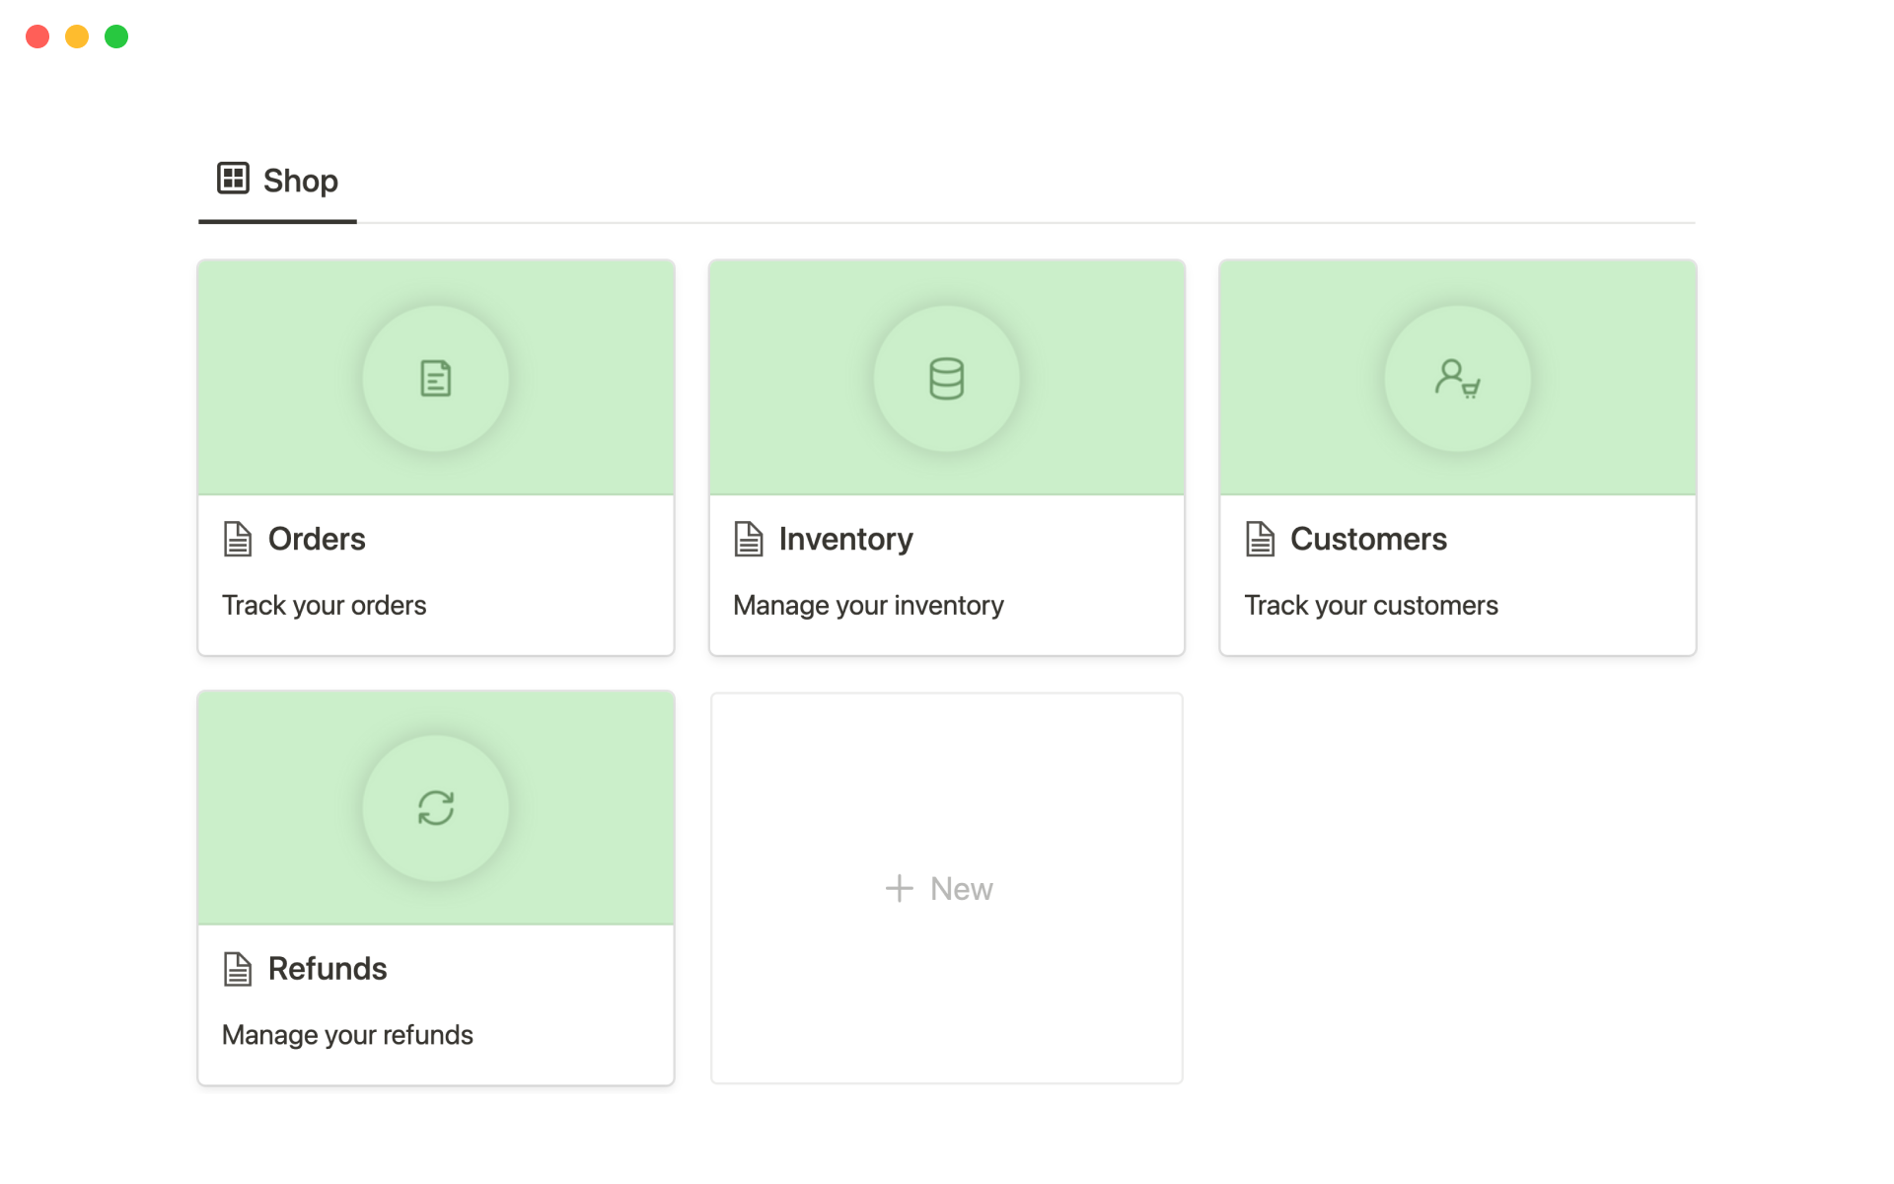This screenshot has width=1894, height=1184.
Task: Add a new card with New button
Action: click(960, 889)
